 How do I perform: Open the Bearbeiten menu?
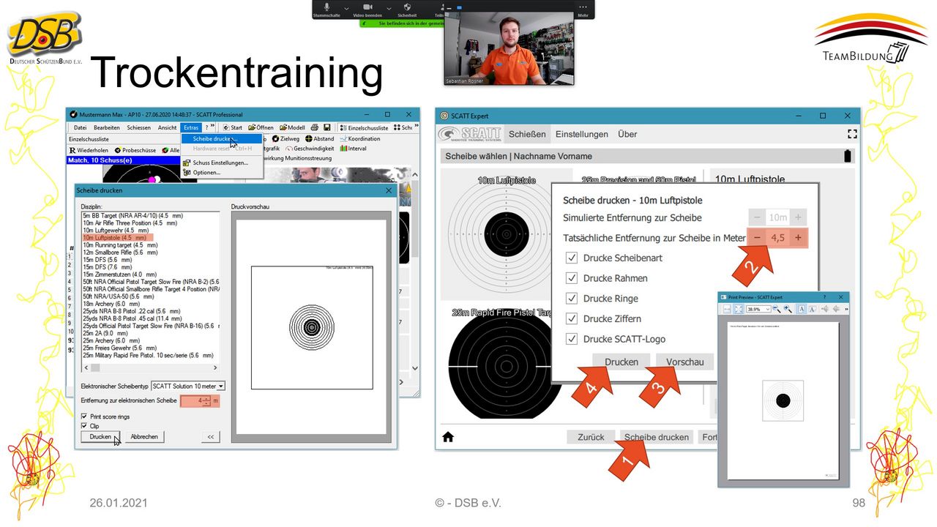(x=107, y=127)
